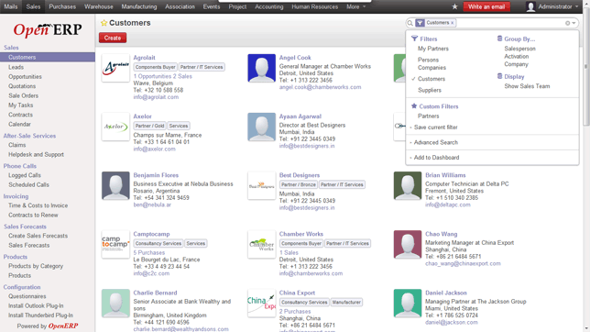Screen dimensions: 590x332
Task: Apply the Partners custom filter
Action: pyautogui.click(x=428, y=116)
